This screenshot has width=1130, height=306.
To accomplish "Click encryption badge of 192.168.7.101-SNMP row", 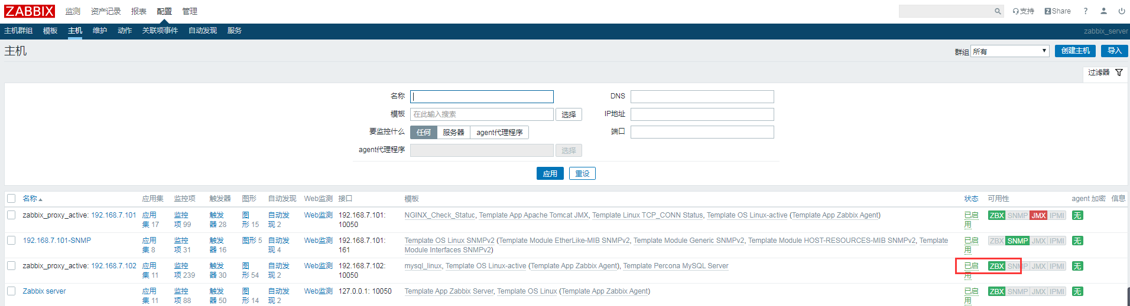I will 1077,241.
